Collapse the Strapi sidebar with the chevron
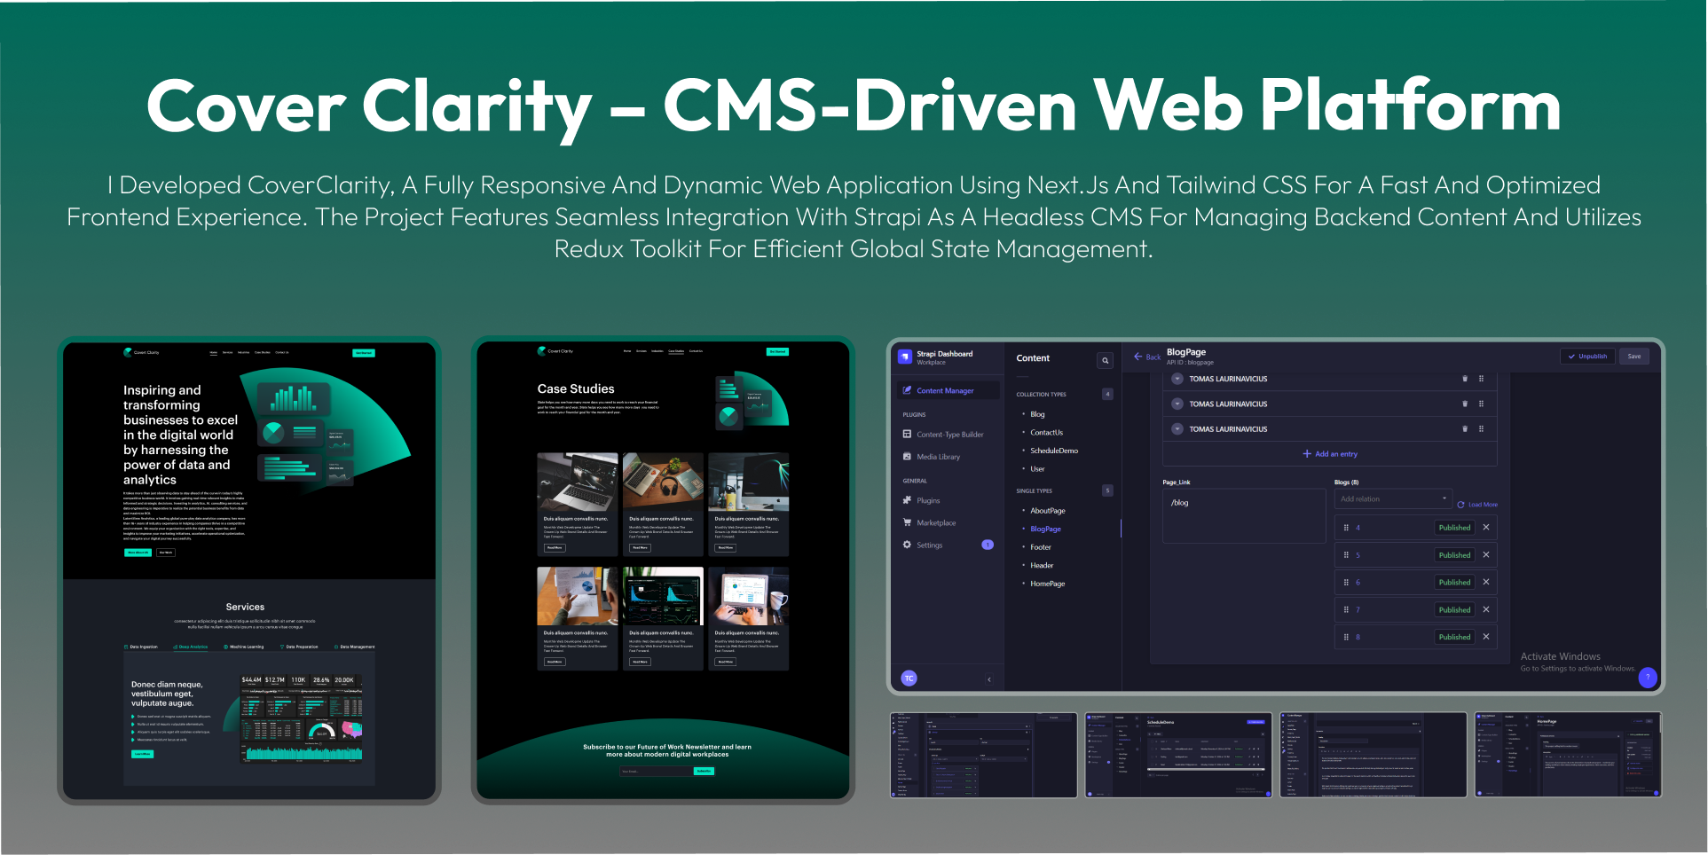 pyautogui.click(x=989, y=679)
